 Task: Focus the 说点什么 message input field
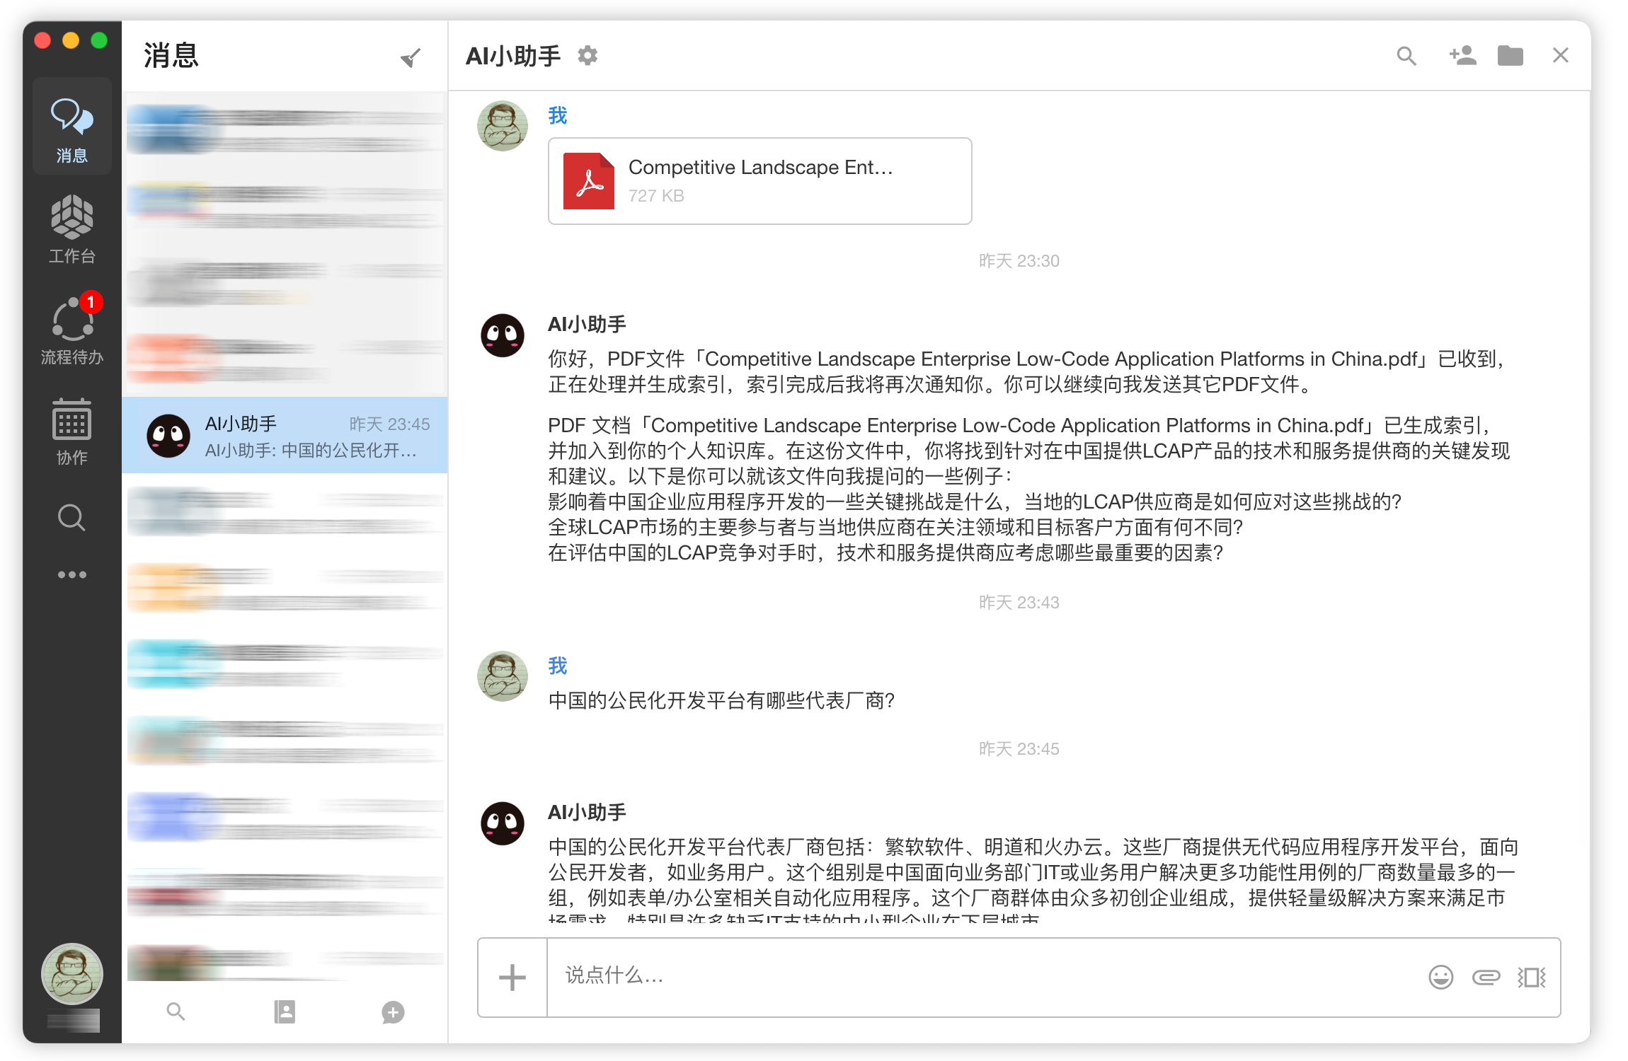coord(984,976)
